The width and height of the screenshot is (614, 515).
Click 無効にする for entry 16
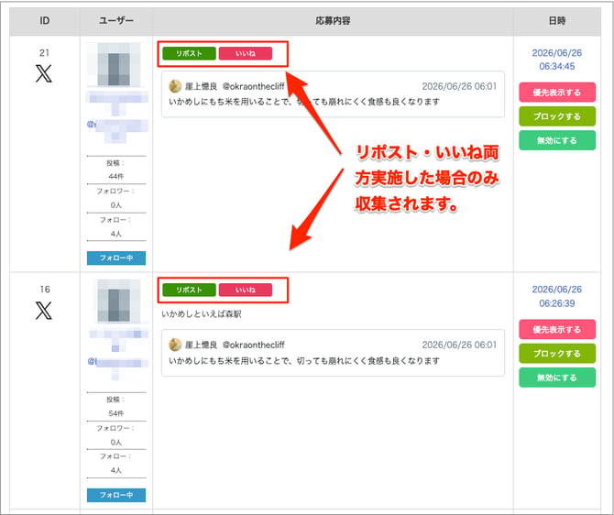pos(557,378)
